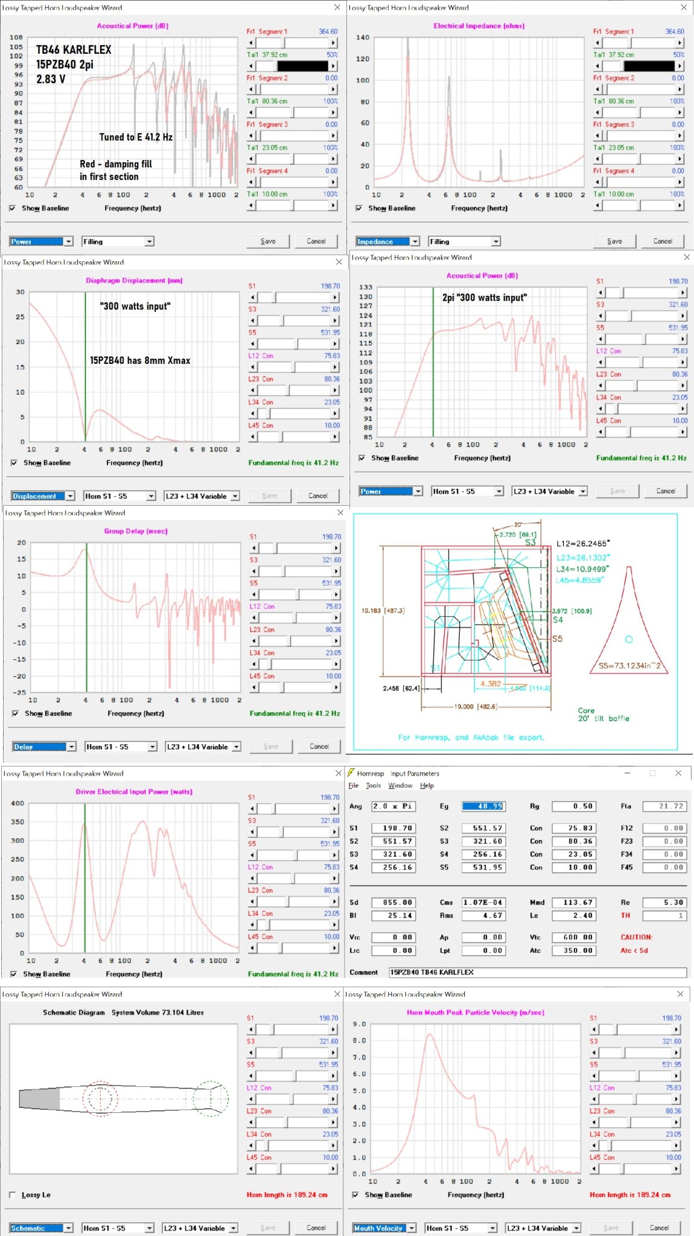Click Save in the Electrical Impedance window
Viewport: 694px width, 1236px height.
(614, 241)
